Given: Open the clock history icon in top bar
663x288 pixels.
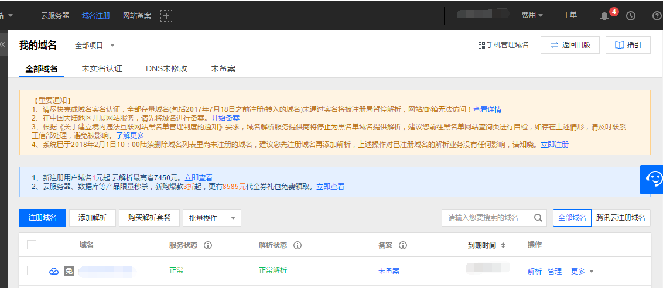Looking at the screenshot, I should (x=630, y=16).
